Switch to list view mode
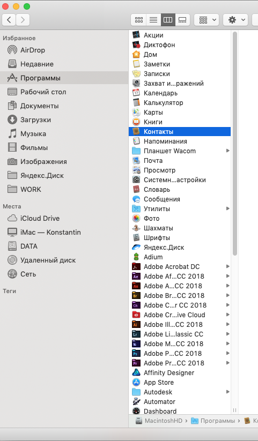Image resolution: width=258 pixels, height=441 pixels. click(x=153, y=20)
